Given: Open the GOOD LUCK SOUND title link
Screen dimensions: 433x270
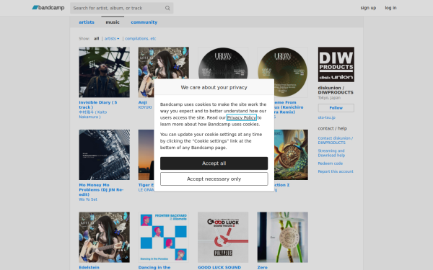Looking at the screenshot, I should pyautogui.click(x=219, y=267).
